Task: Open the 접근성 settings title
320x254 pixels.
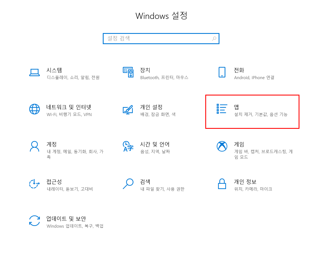Action: (x=54, y=182)
